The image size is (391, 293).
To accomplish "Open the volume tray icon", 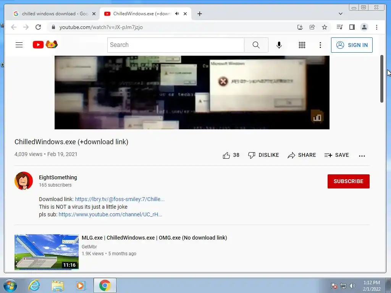I will [x=352, y=286].
